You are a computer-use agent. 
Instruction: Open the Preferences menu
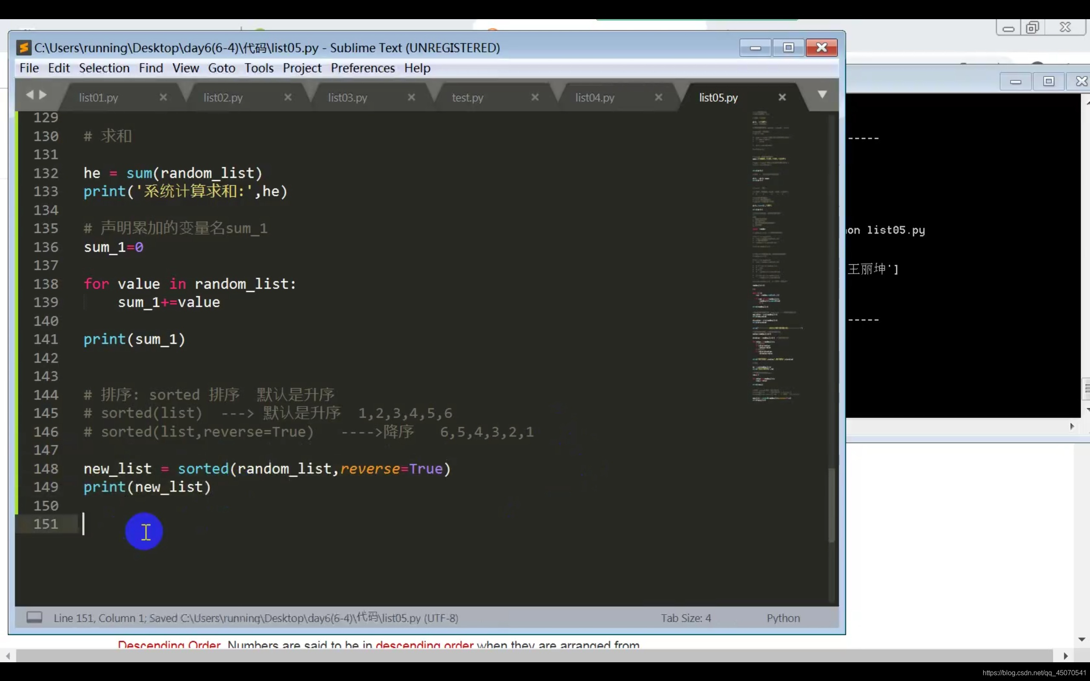(363, 68)
